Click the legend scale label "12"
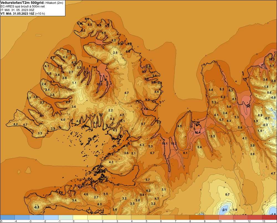Viewport: 277px width, 223px height. [x=249, y=221]
